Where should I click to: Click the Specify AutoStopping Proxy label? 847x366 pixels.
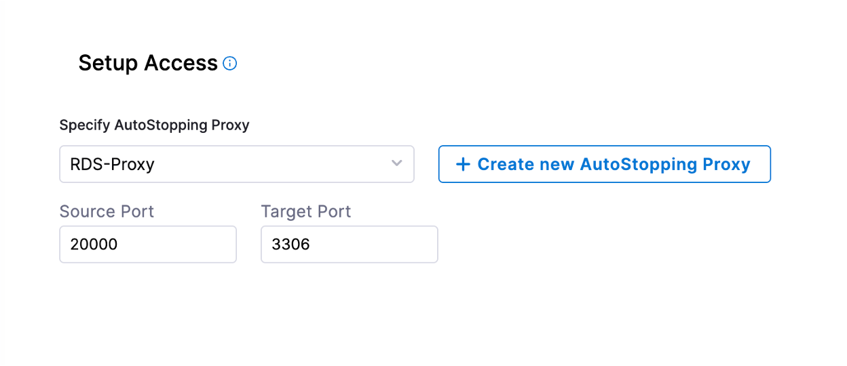click(154, 125)
